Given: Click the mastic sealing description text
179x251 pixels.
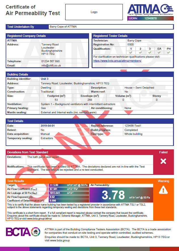Looking at the screenshot, I should [x=68, y=112].
